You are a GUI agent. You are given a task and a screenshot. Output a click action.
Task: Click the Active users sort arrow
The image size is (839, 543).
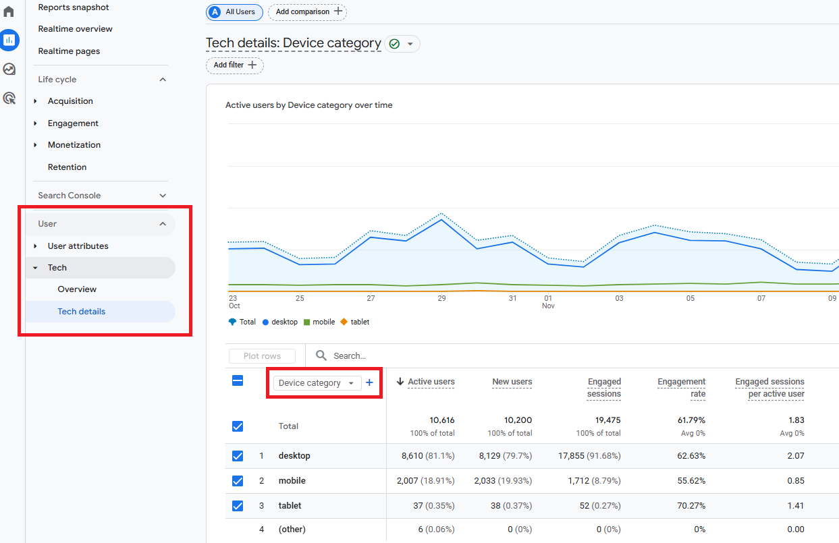pyautogui.click(x=400, y=382)
